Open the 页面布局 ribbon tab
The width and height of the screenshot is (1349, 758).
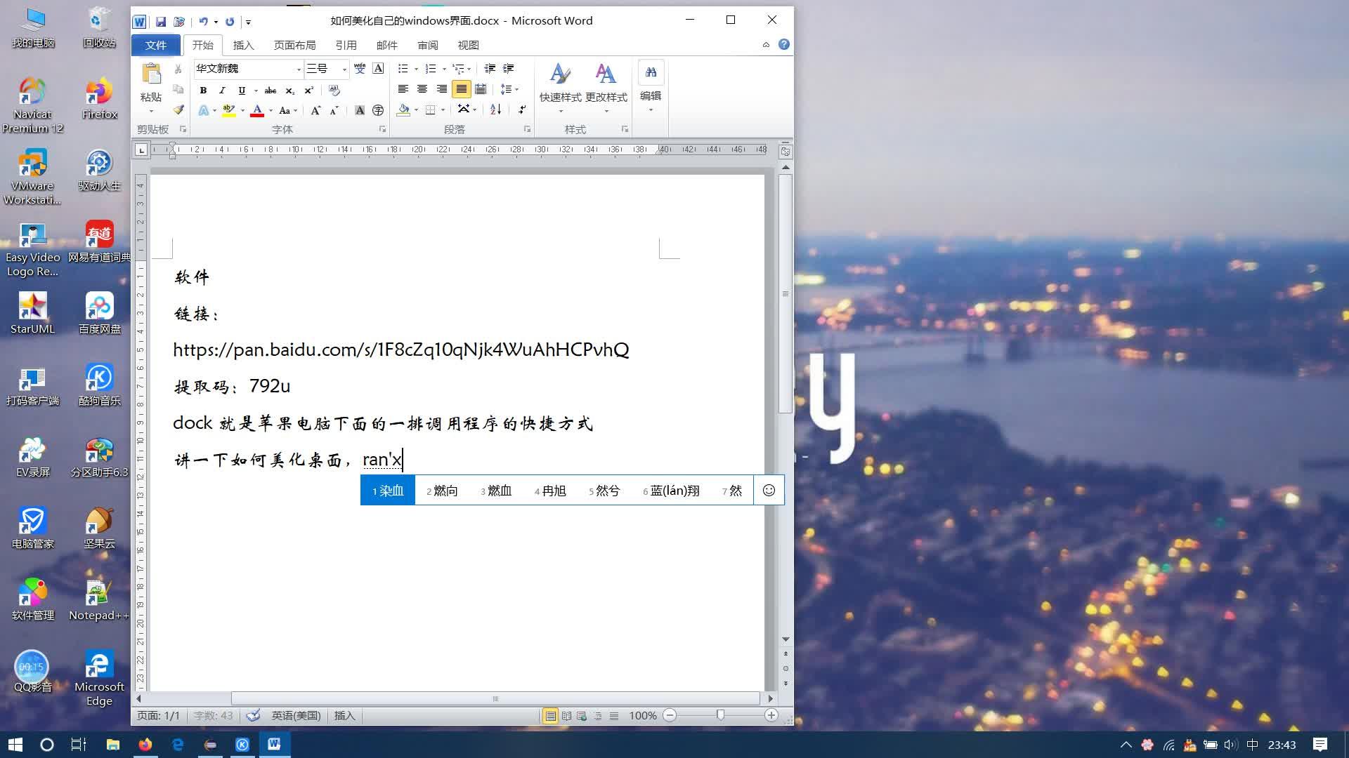294,45
